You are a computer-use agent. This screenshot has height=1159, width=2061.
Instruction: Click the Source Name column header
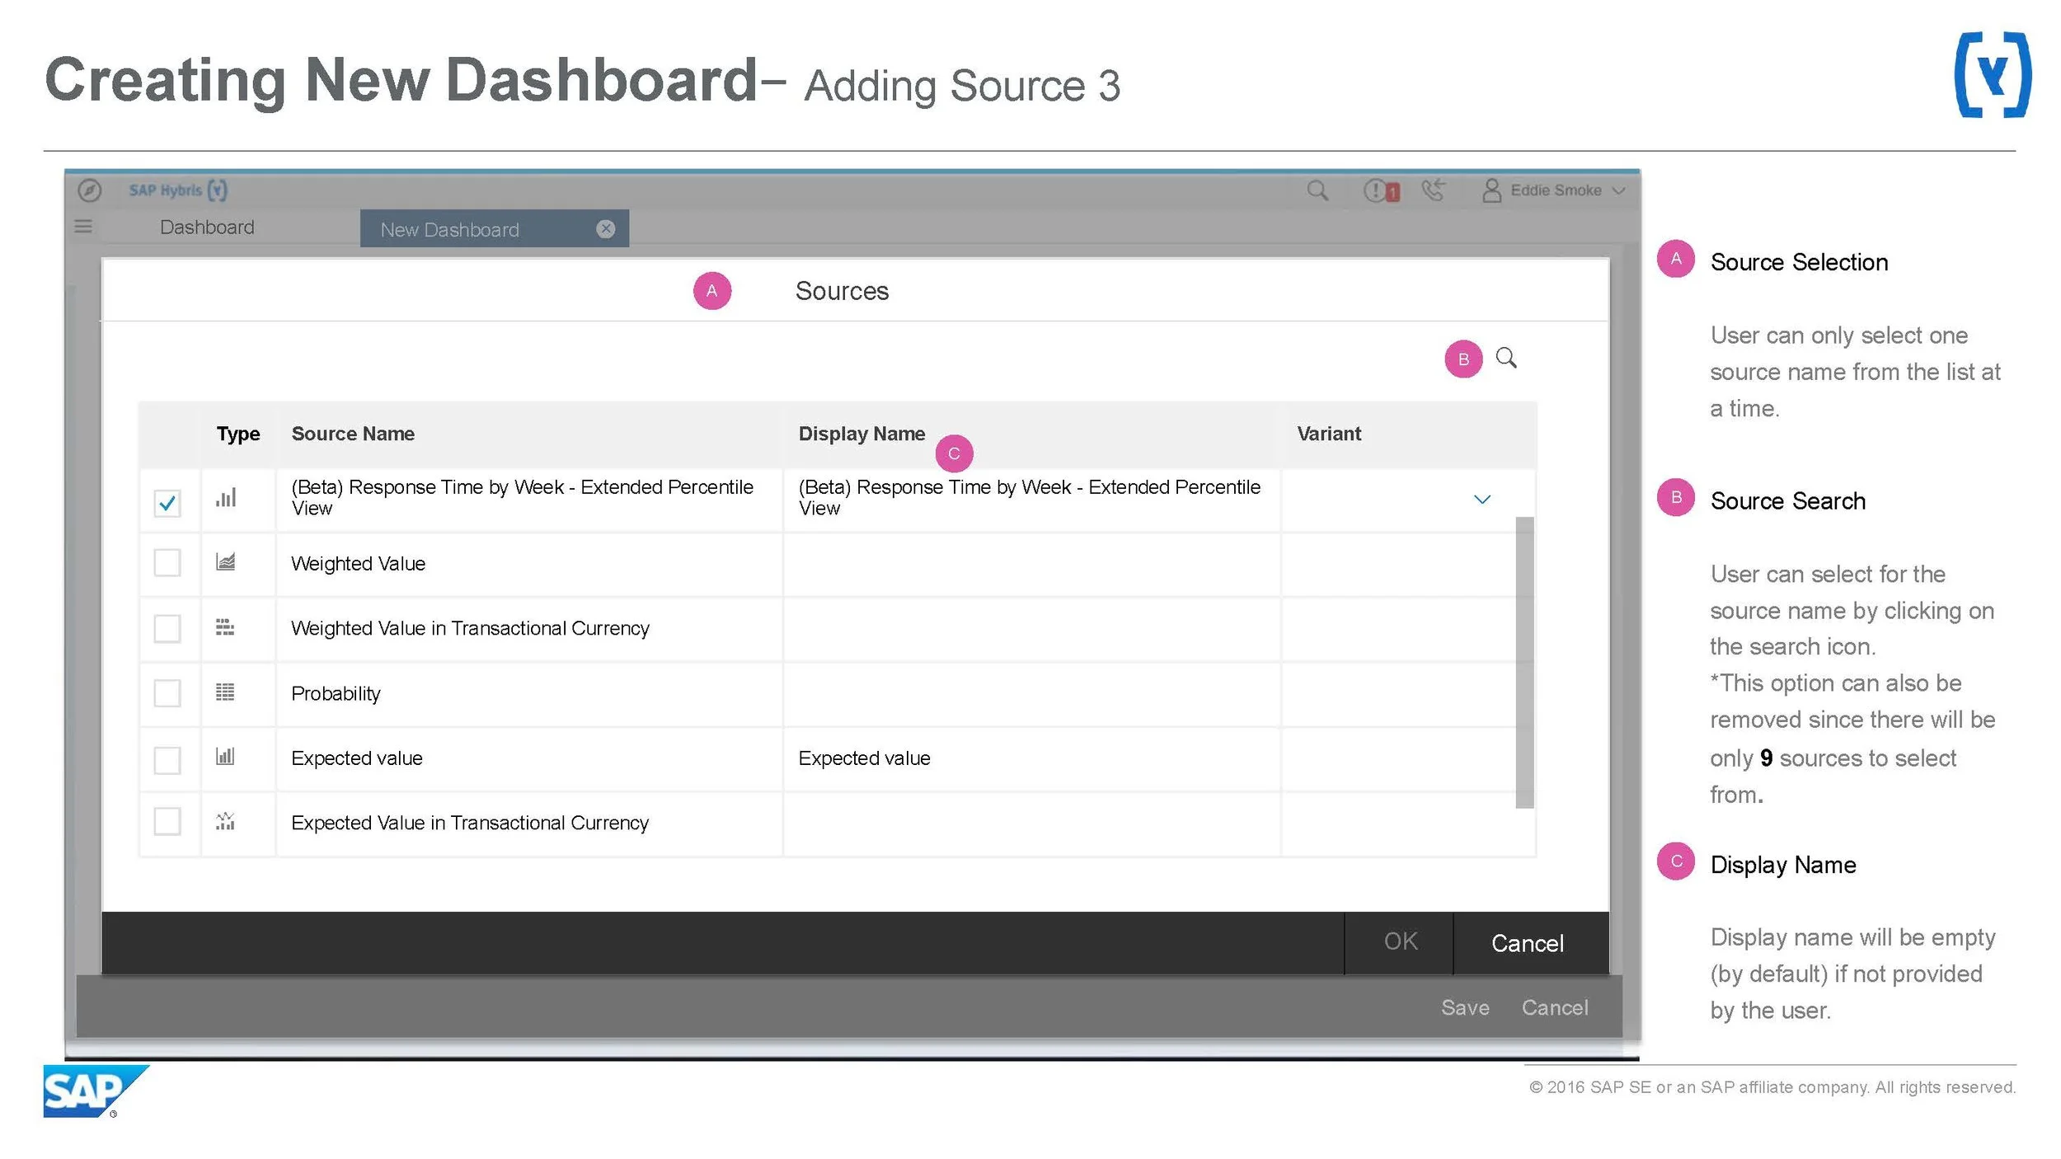coord(353,434)
